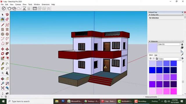Collapse the Materials panel
The image size is (186, 104).
click(150, 41)
